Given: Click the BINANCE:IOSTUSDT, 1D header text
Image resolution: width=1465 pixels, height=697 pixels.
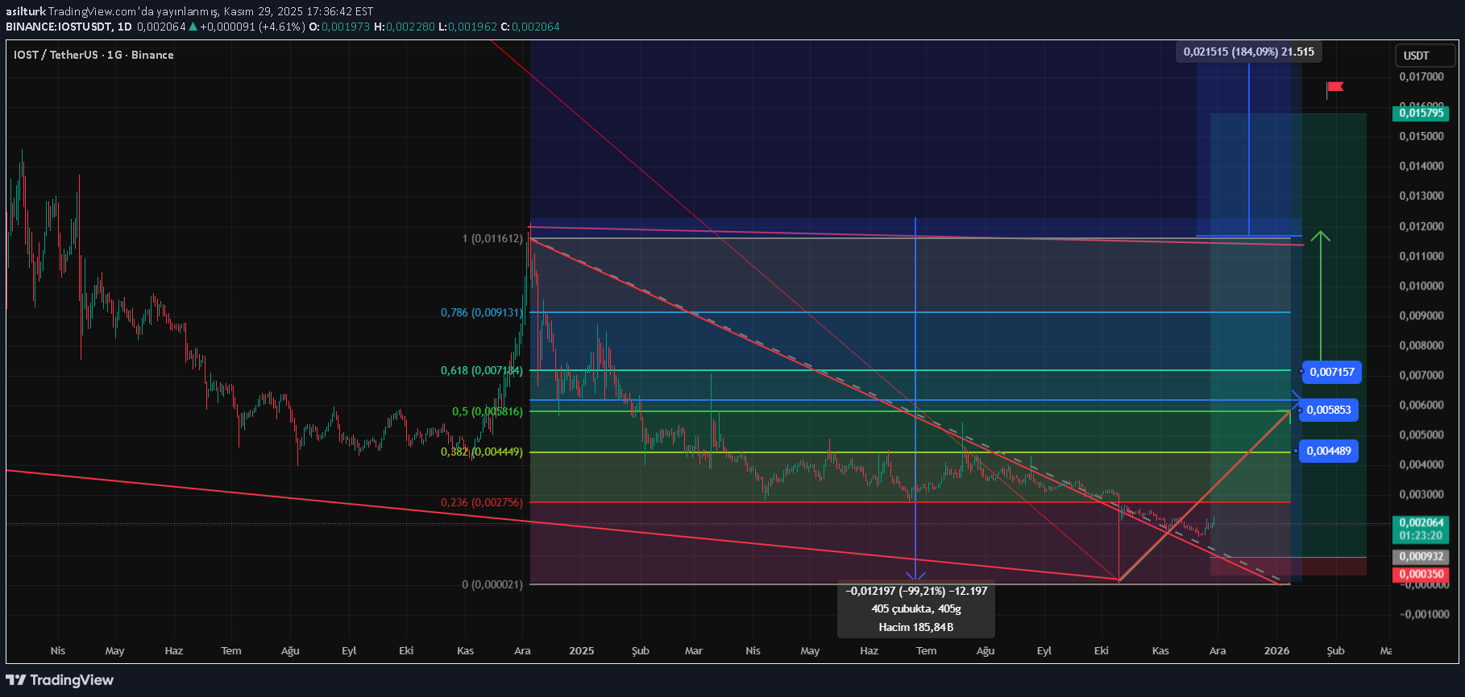Looking at the screenshot, I should (68, 27).
